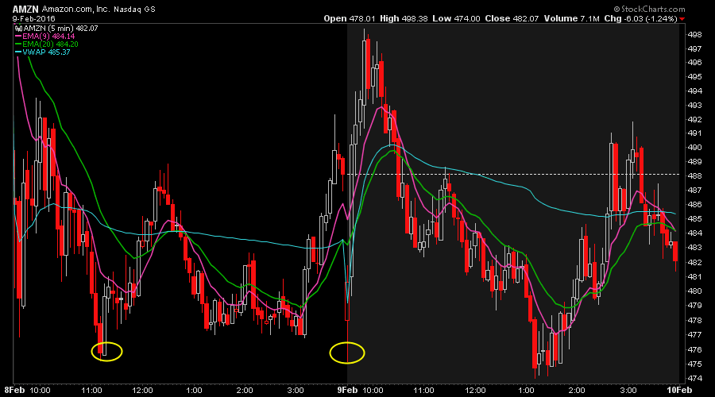Click the 3:00 time label just before 10Feb
This screenshot has height=397, width=715.
(x=628, y=391)
